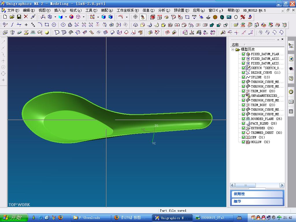The height and width of the screenshot is (222, 296).
Task: Open dropdown arrow beside curve analysis icon
Action: pyautogui.click(x=127, y=17)
